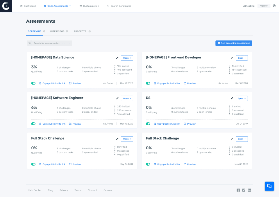Open the settings gear in top bar
The image size is (279, 197).
click(x=274, y=6)
